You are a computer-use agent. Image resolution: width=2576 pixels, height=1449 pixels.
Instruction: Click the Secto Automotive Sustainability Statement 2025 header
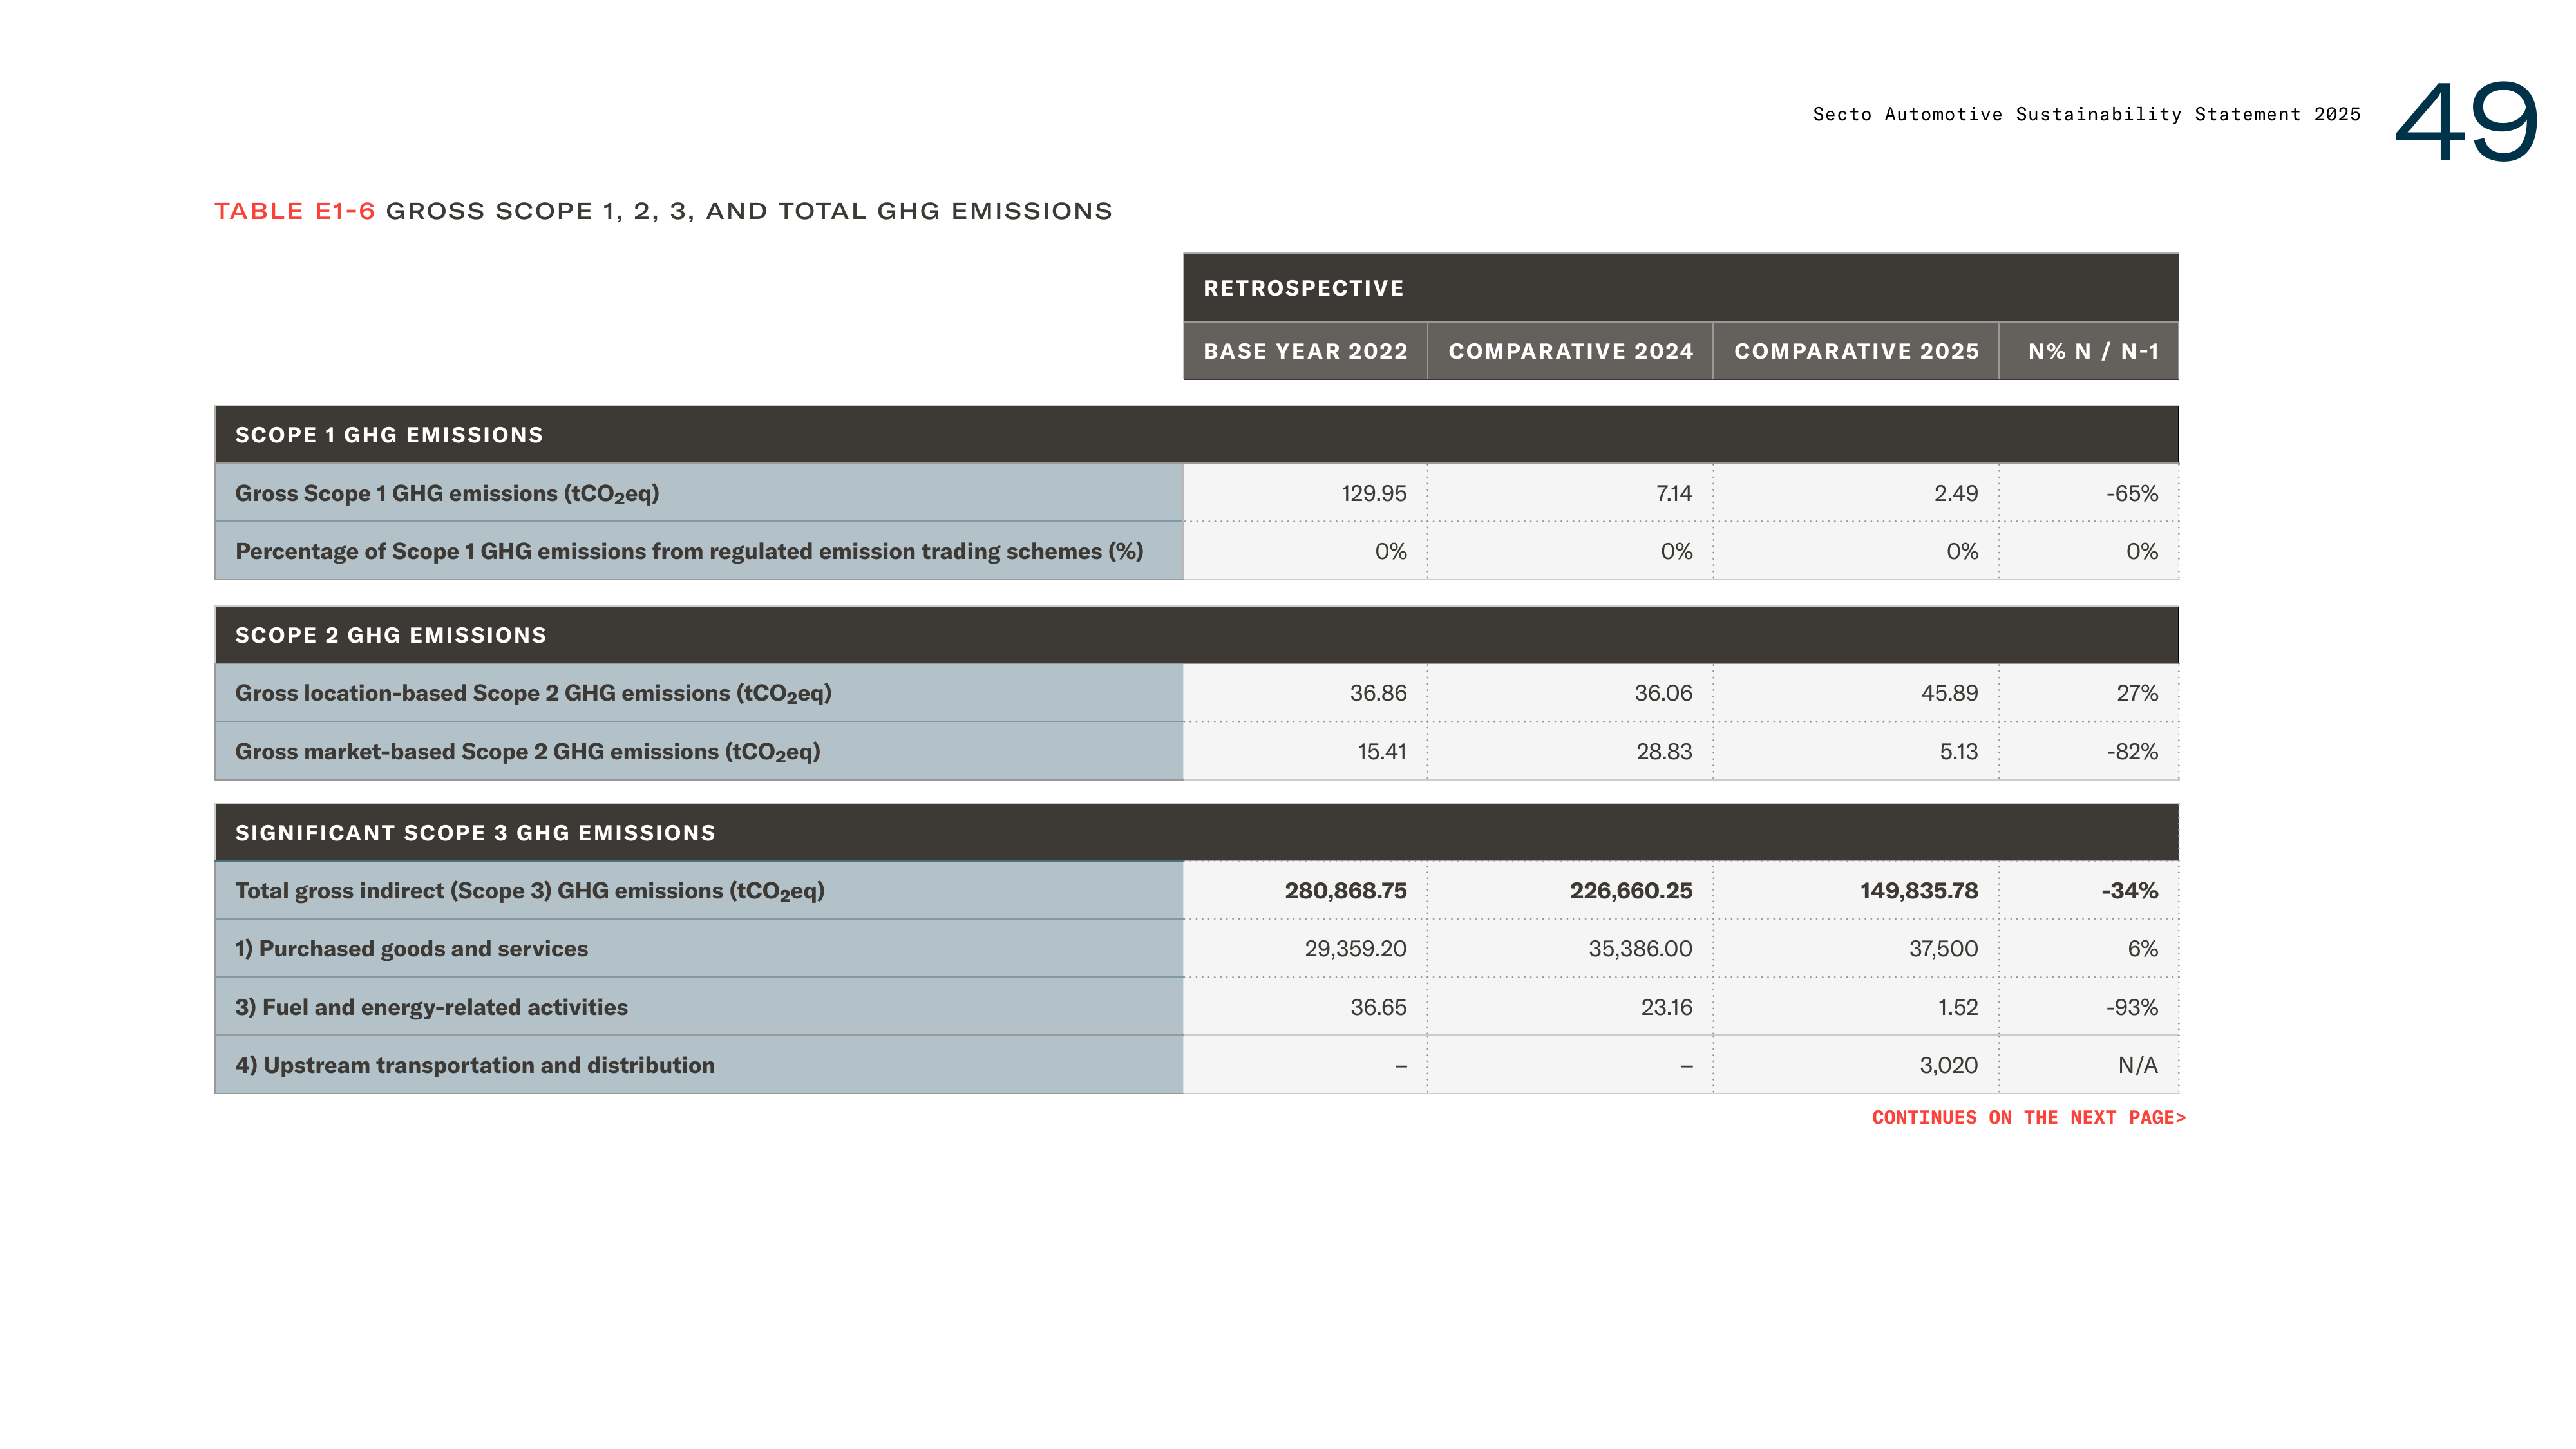pyautogui.click(x=2086, y=114)
